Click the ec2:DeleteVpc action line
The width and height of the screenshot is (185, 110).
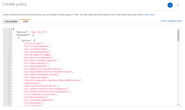point(34,103)
